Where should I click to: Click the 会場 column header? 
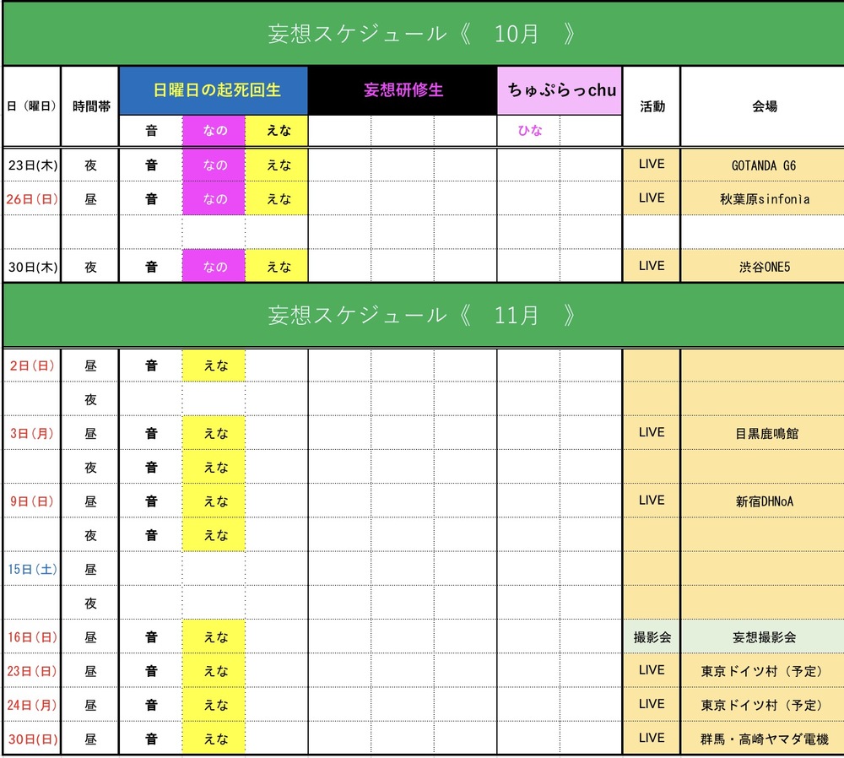click(764, 106)
